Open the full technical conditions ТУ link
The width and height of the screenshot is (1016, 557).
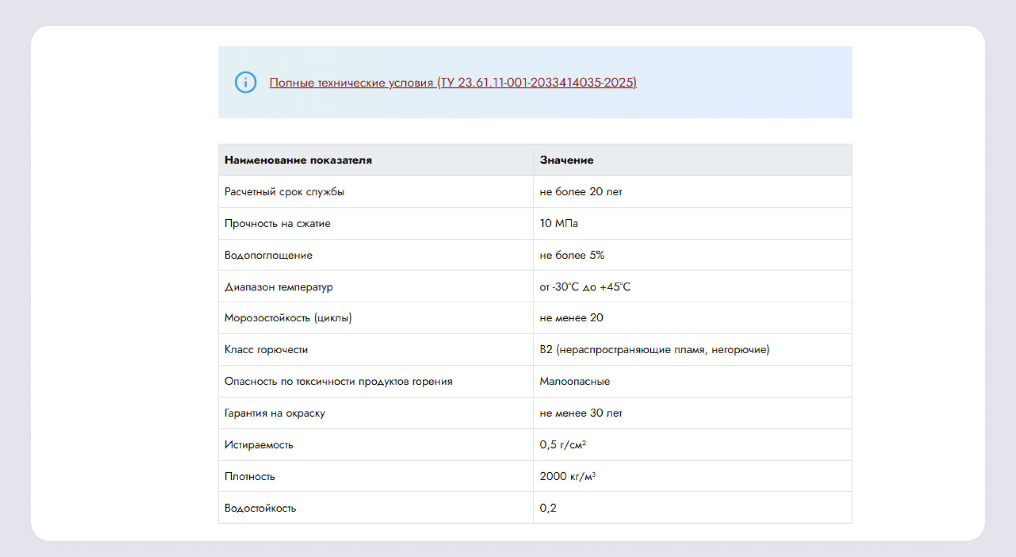(452, 83)
